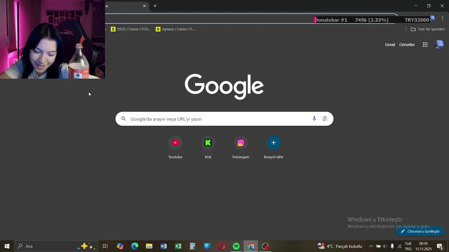Image resolution: width=449 pixels, height=252 pixels.
Task: Open the DSLR / Canon / EOS bookmark
Action: tap(131, 29)
